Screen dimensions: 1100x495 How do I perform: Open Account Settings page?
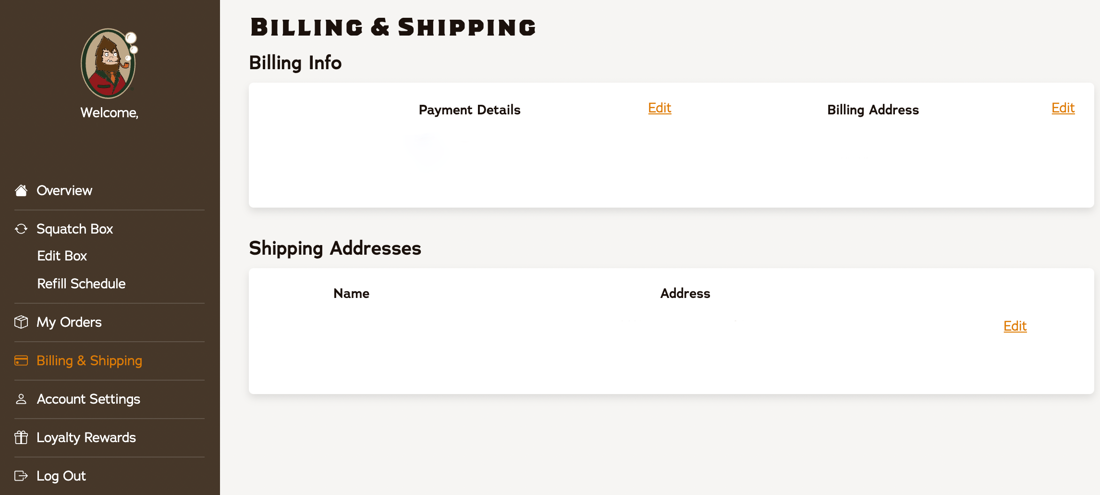88,399
